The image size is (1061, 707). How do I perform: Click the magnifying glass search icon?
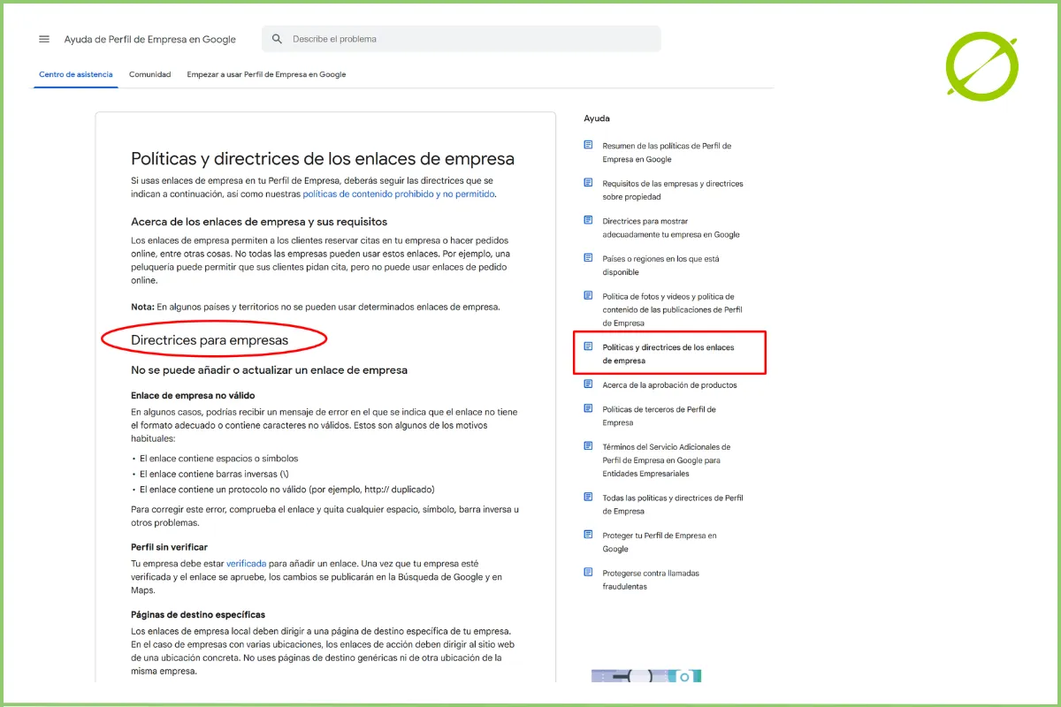pyautogui.click(x=278, y=39)
